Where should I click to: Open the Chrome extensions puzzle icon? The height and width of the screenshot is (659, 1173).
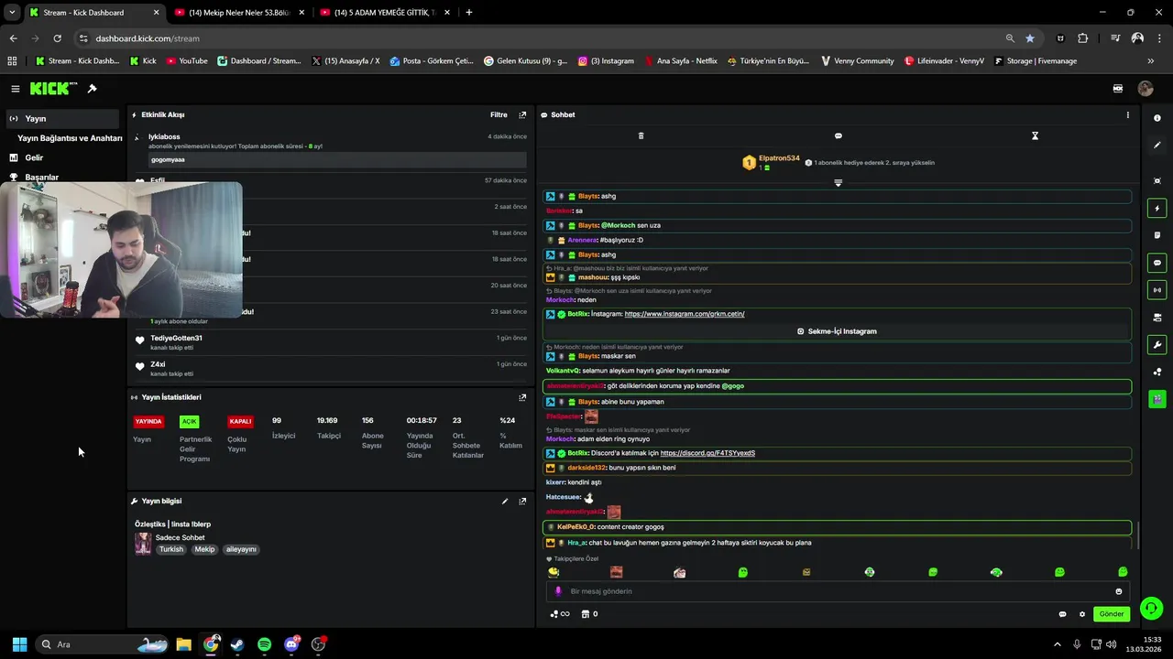1083,38
